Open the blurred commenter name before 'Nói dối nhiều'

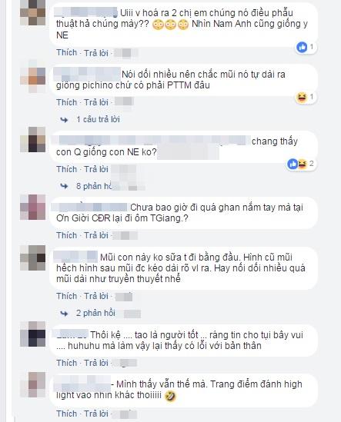click(x=87, y=74)
